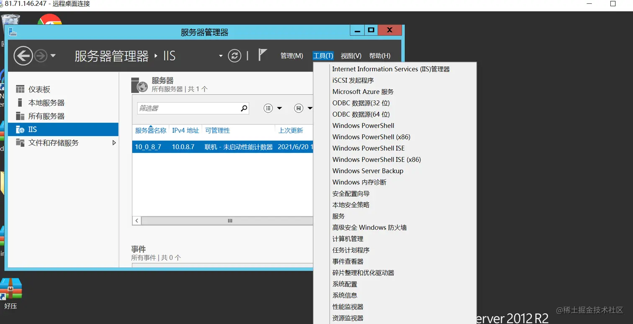Minimize the Server Manager window
The height and width of the screenshot is (324, 633).
tap(357, 31)
